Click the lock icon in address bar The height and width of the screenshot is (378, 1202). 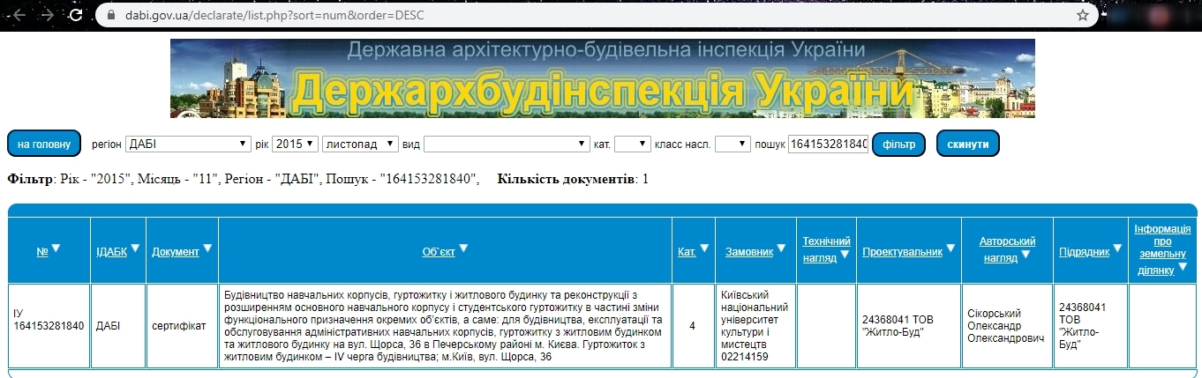click(110, 15)
